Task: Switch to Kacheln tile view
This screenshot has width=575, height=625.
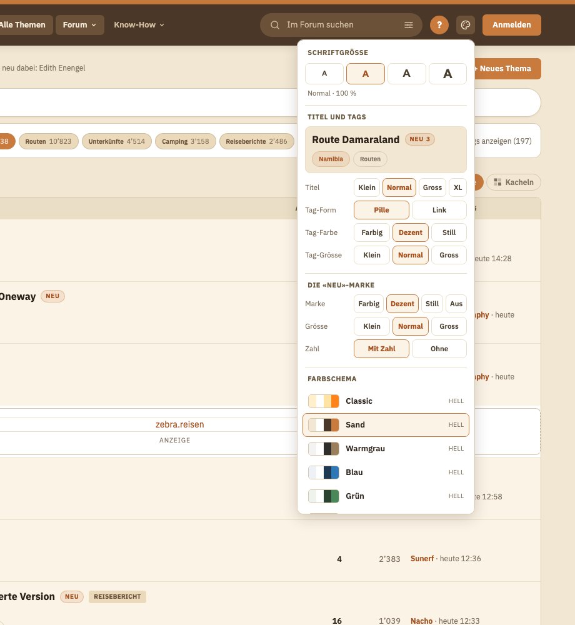Action: click(513, 182)
